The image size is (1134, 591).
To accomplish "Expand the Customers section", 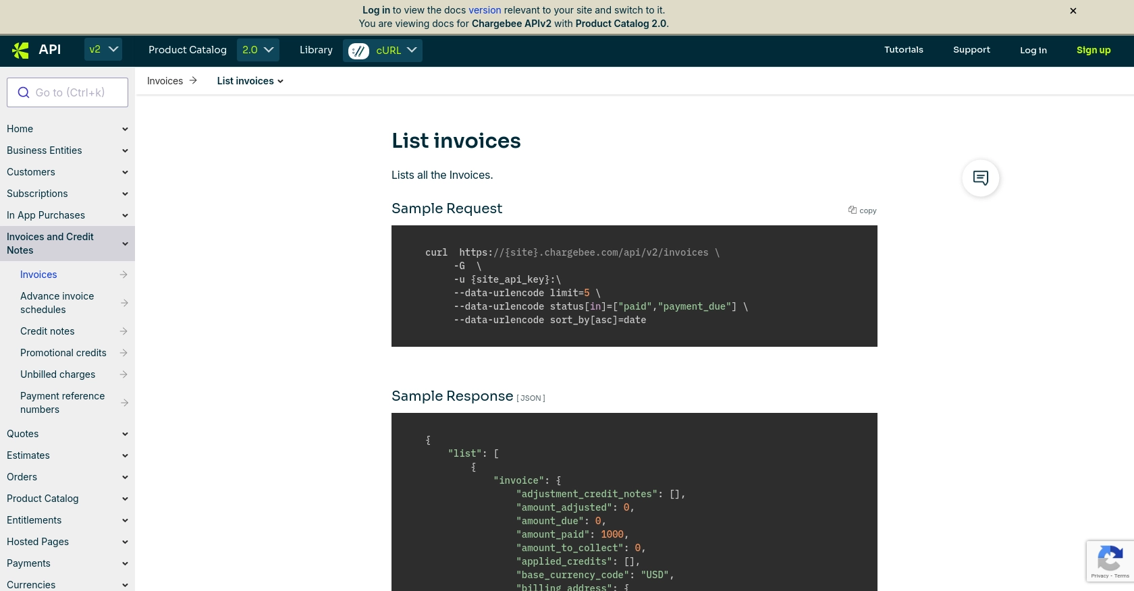I will (125, 172).
